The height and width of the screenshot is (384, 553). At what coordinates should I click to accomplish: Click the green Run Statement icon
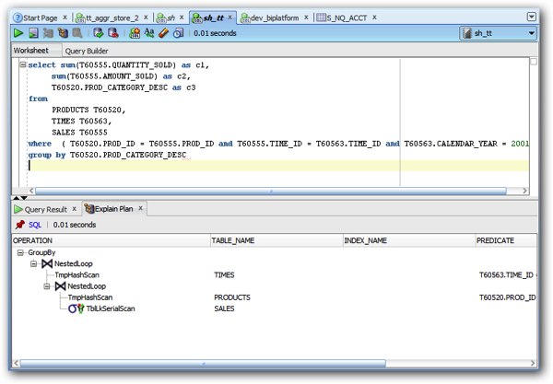tap(18, 33)
